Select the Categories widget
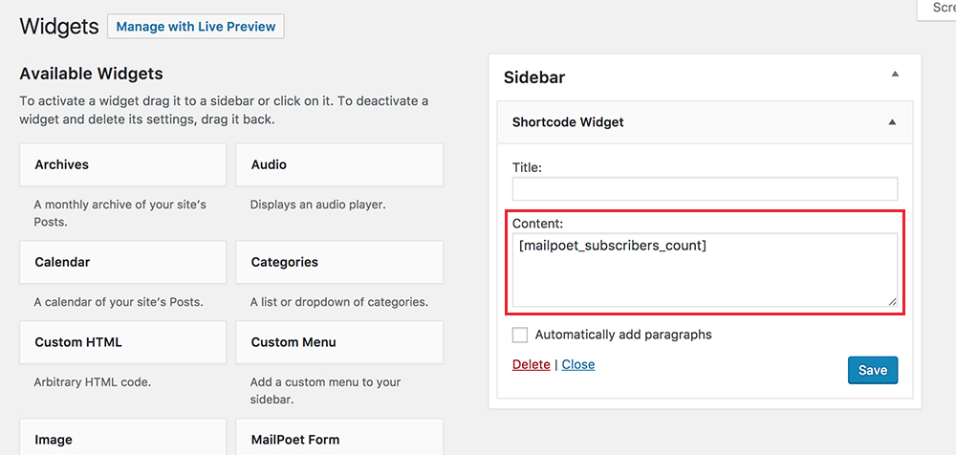The height and width of the screenshot is (455, 956). tap(339, 262)
